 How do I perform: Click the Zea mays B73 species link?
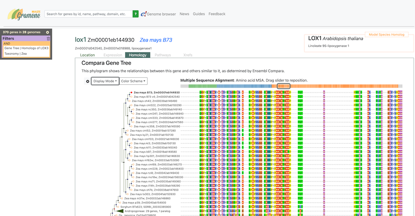pyautogui.click(x=156, y=40)
